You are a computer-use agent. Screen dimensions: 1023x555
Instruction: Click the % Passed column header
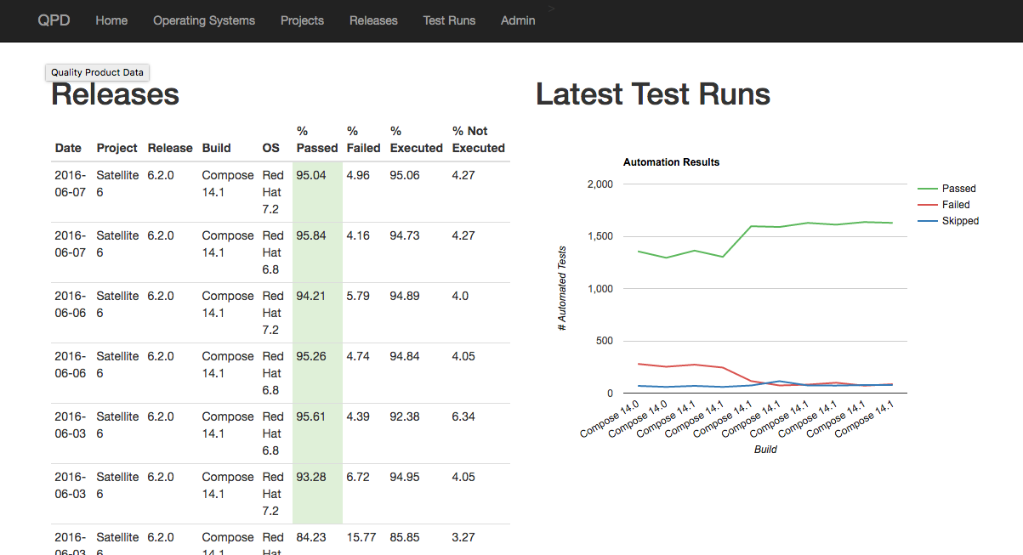[316, 139]
